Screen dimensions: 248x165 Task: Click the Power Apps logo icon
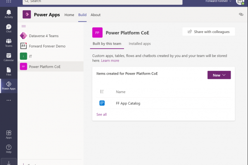(27, 14)
